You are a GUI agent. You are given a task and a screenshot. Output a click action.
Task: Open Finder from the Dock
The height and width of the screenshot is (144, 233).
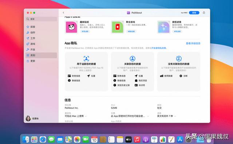[x=26, y=139]
